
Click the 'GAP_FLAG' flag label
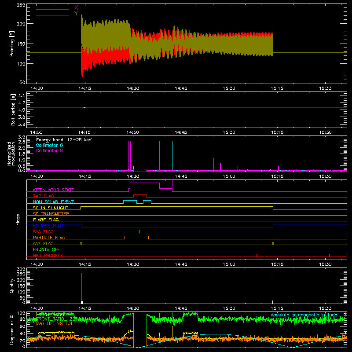click(44, 196)
